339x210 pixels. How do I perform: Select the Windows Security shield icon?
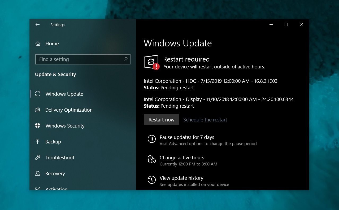38,126
